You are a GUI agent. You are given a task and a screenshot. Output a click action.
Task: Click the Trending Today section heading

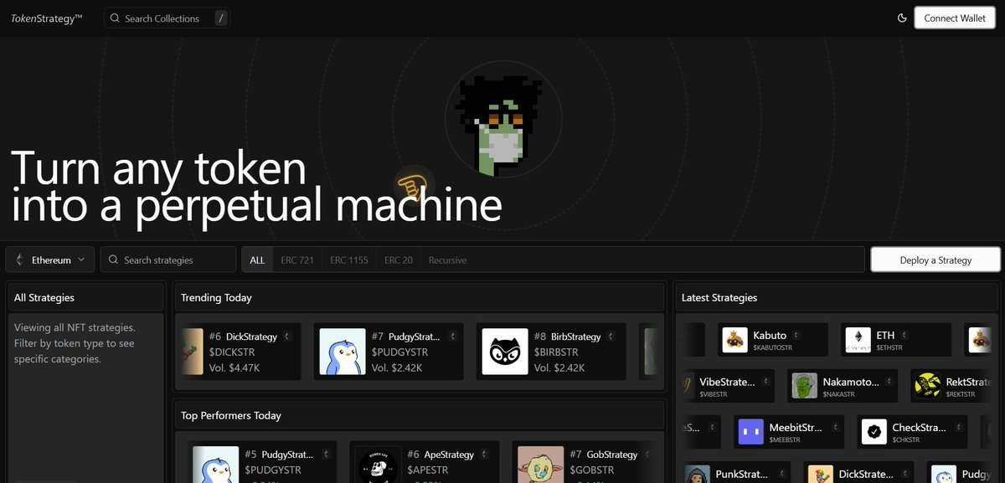216,297
